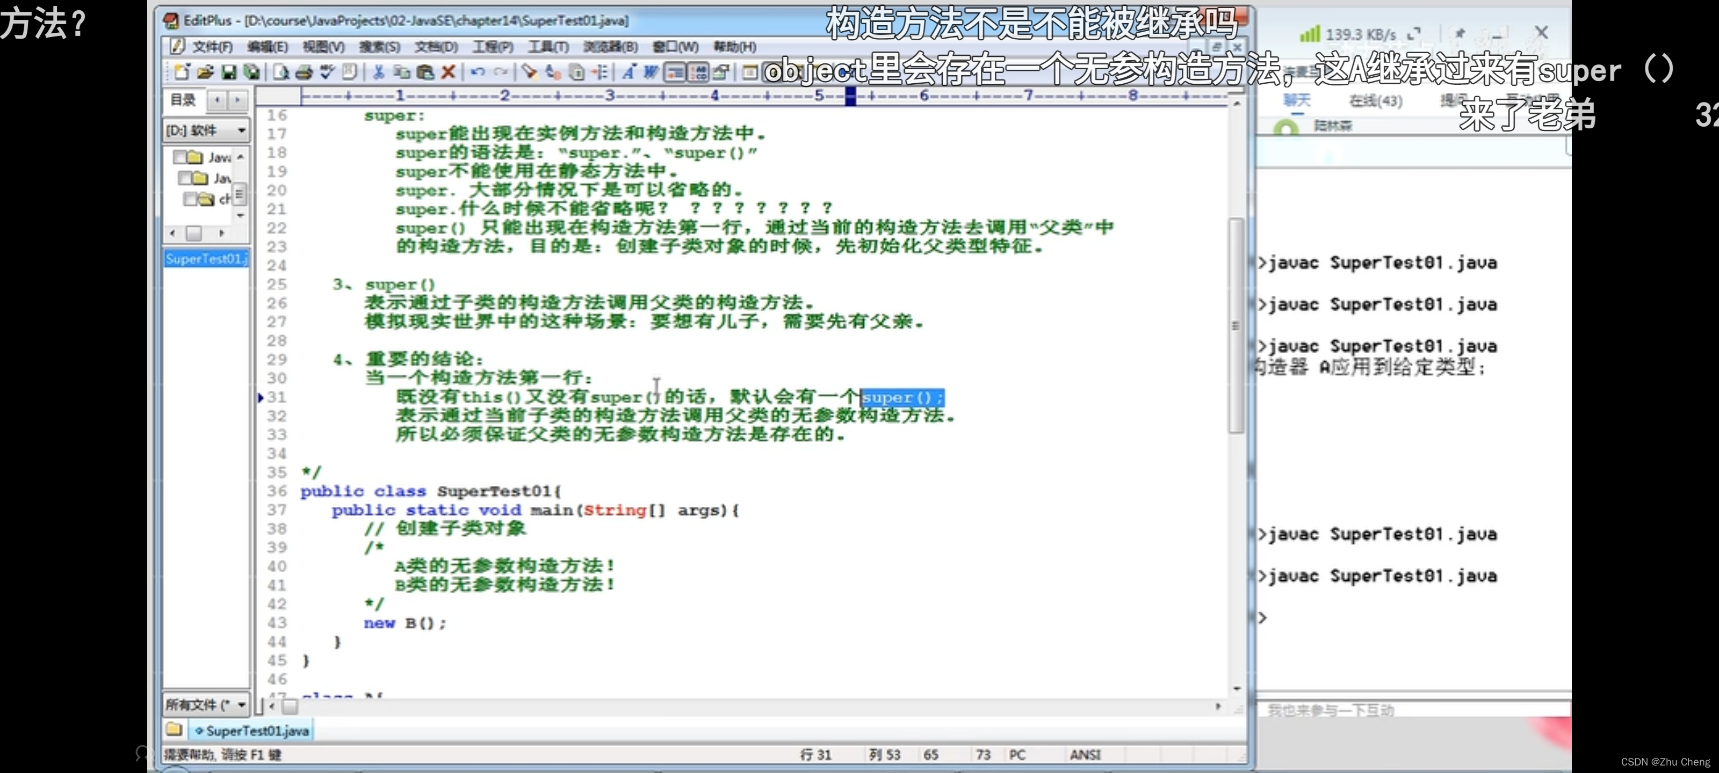Open the 窗口(W) menu
The image size is (1719, 773).
click(675, 47)
